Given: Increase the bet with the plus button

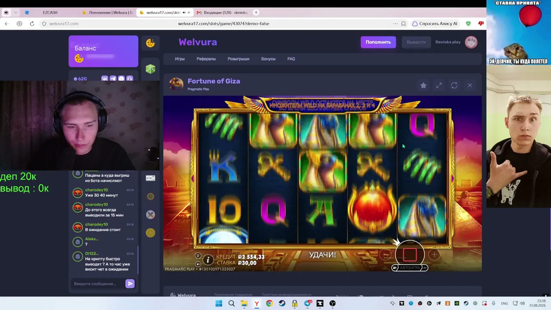Looking at the screenshot, I should click(x=434, y=255).
